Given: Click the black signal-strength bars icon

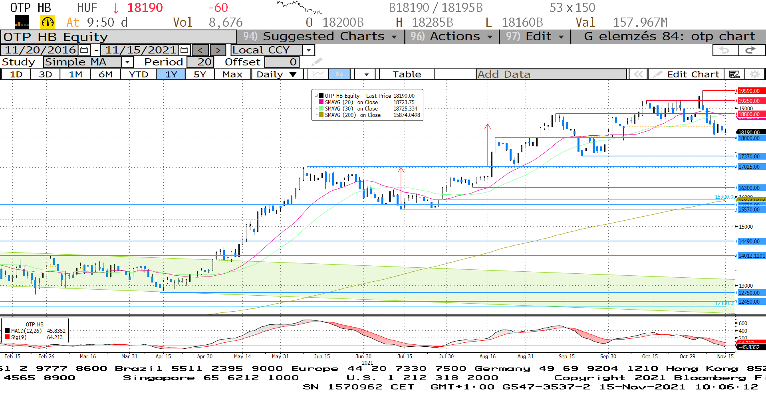Looking at the screenshot, I should coord(22,22).
